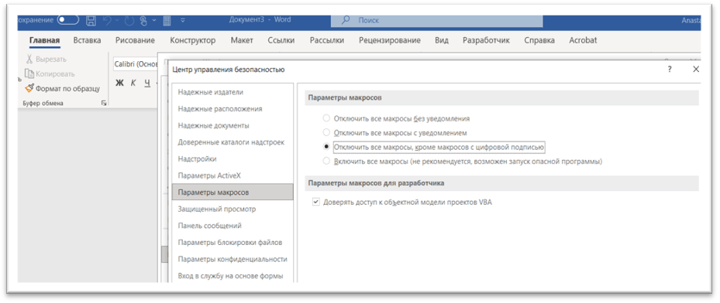Select Надежные расположения in sidebar

pyautogui.click(x=233, y=109)
